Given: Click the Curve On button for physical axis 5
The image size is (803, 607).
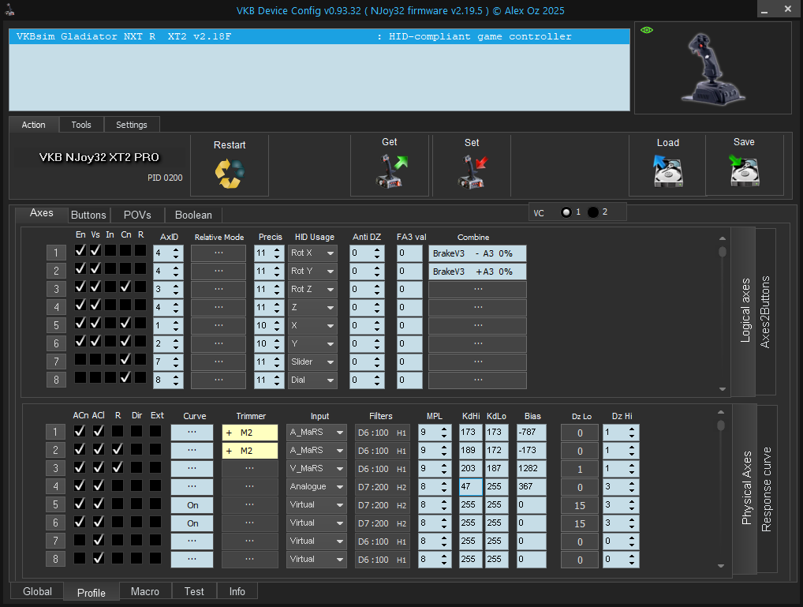Looking at the screenshot, I should coord(192,505).
